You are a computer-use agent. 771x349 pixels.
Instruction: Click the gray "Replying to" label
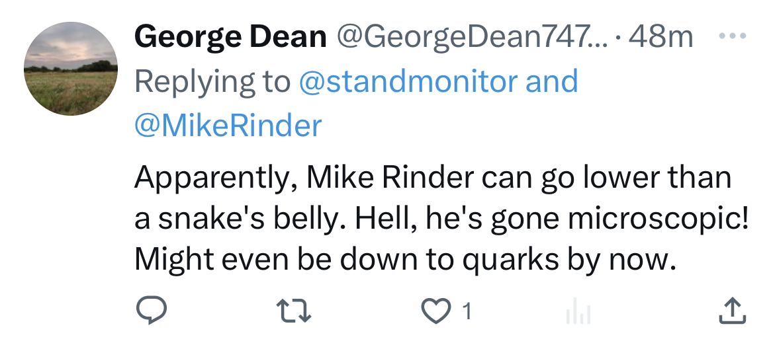click(x=212, y=81)
